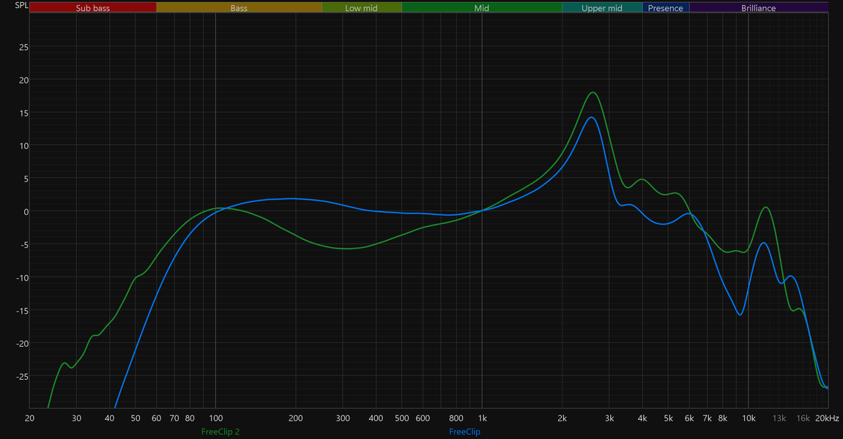
Task: Toggle the blue FreeClip legend label
Action: point(464,432)
